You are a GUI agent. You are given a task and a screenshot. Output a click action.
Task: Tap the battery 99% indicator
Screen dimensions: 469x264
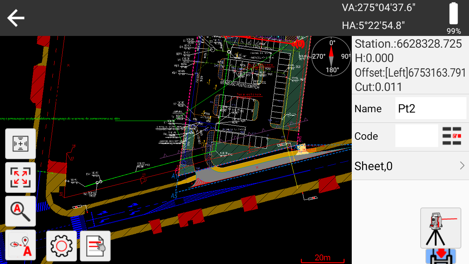coord(454,18)
